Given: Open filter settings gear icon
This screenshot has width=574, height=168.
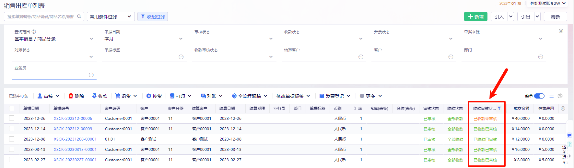Looking at the screenshot, I should [561, 31].
